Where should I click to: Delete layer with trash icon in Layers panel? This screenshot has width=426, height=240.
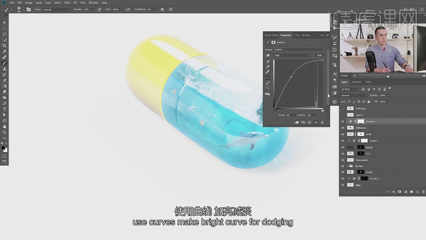423,192
